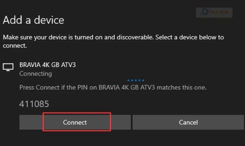Viewport: 245px width, 146px height.
Task: Click the word 'connect.' ending the instructions
Action: (x=15, y=46)
